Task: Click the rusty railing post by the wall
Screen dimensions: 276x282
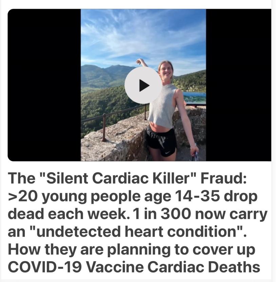Action: (x=104, y=127)
